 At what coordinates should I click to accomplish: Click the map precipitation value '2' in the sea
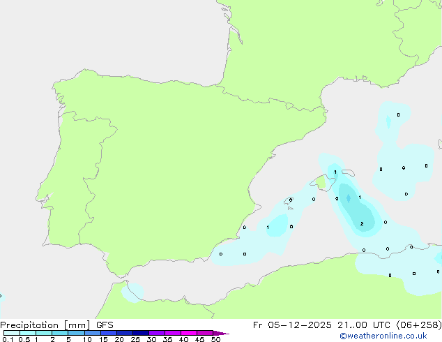pos(362,224)
